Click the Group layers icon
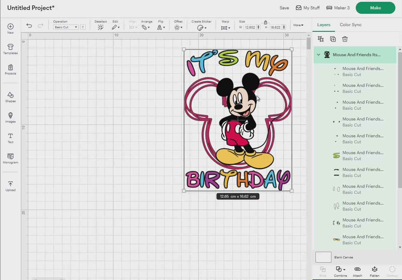This screenshot has height=280, width=402. 321,39
